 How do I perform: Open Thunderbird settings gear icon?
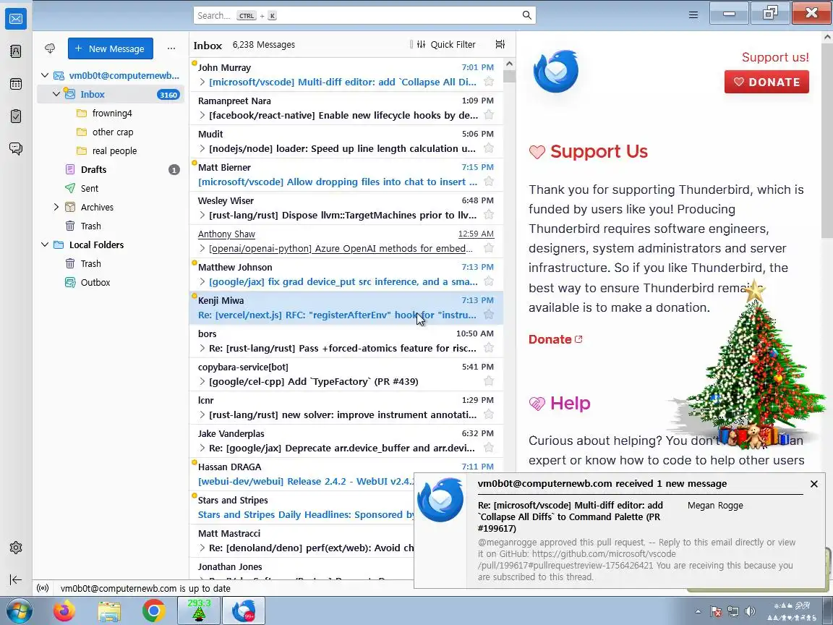coord(16,548)
